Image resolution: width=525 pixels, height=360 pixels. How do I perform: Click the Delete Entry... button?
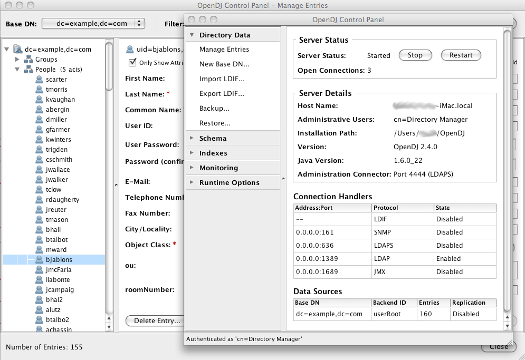click(155, 320)
